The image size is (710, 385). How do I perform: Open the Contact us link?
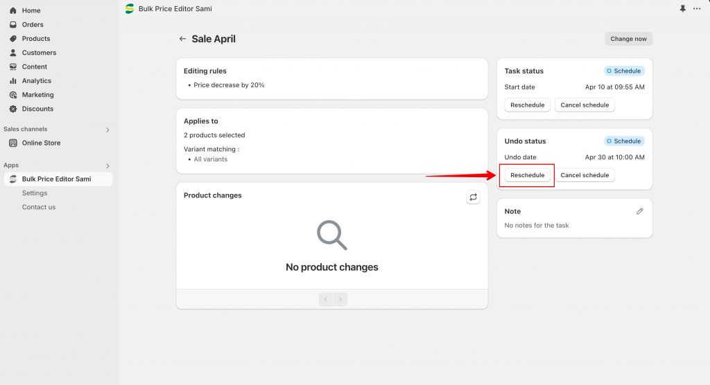(39, 207)
